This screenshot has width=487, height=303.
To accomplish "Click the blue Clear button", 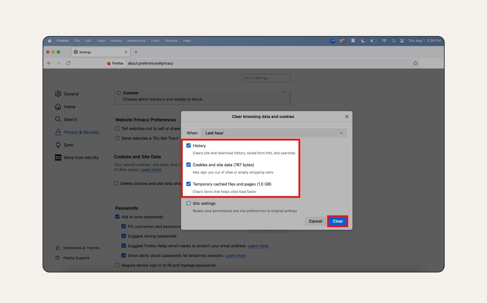I will click(x=338, y=221).
